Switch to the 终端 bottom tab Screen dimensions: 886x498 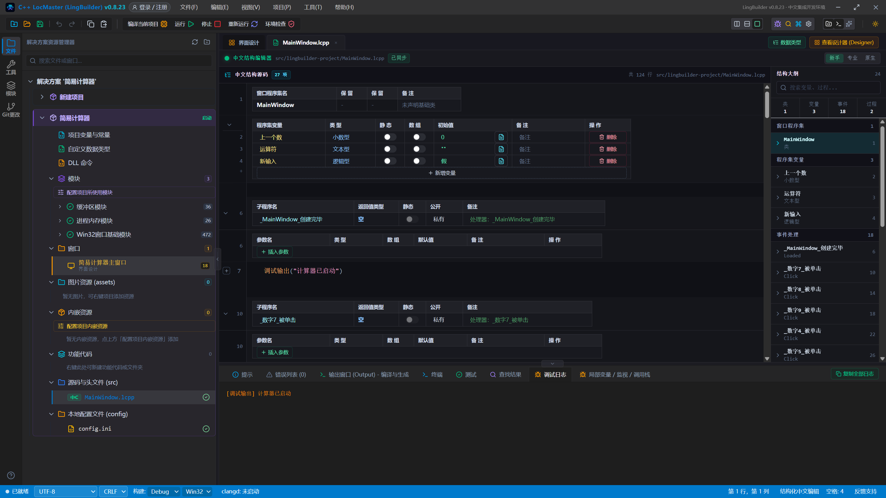[x=432, y=375]
